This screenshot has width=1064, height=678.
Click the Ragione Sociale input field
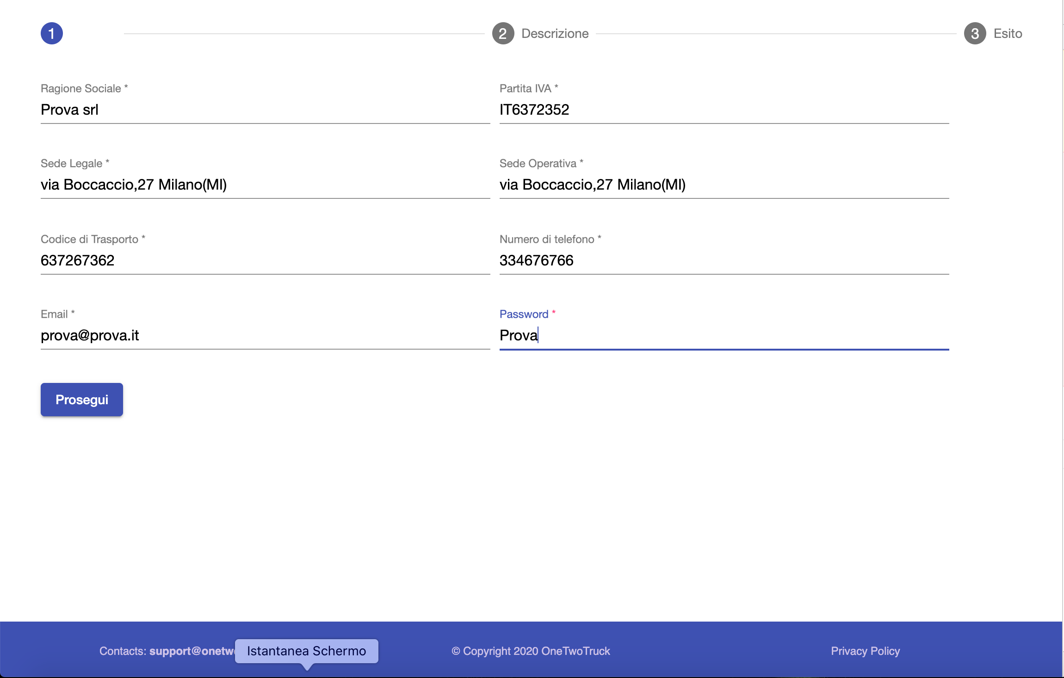[x=265, y=110]
